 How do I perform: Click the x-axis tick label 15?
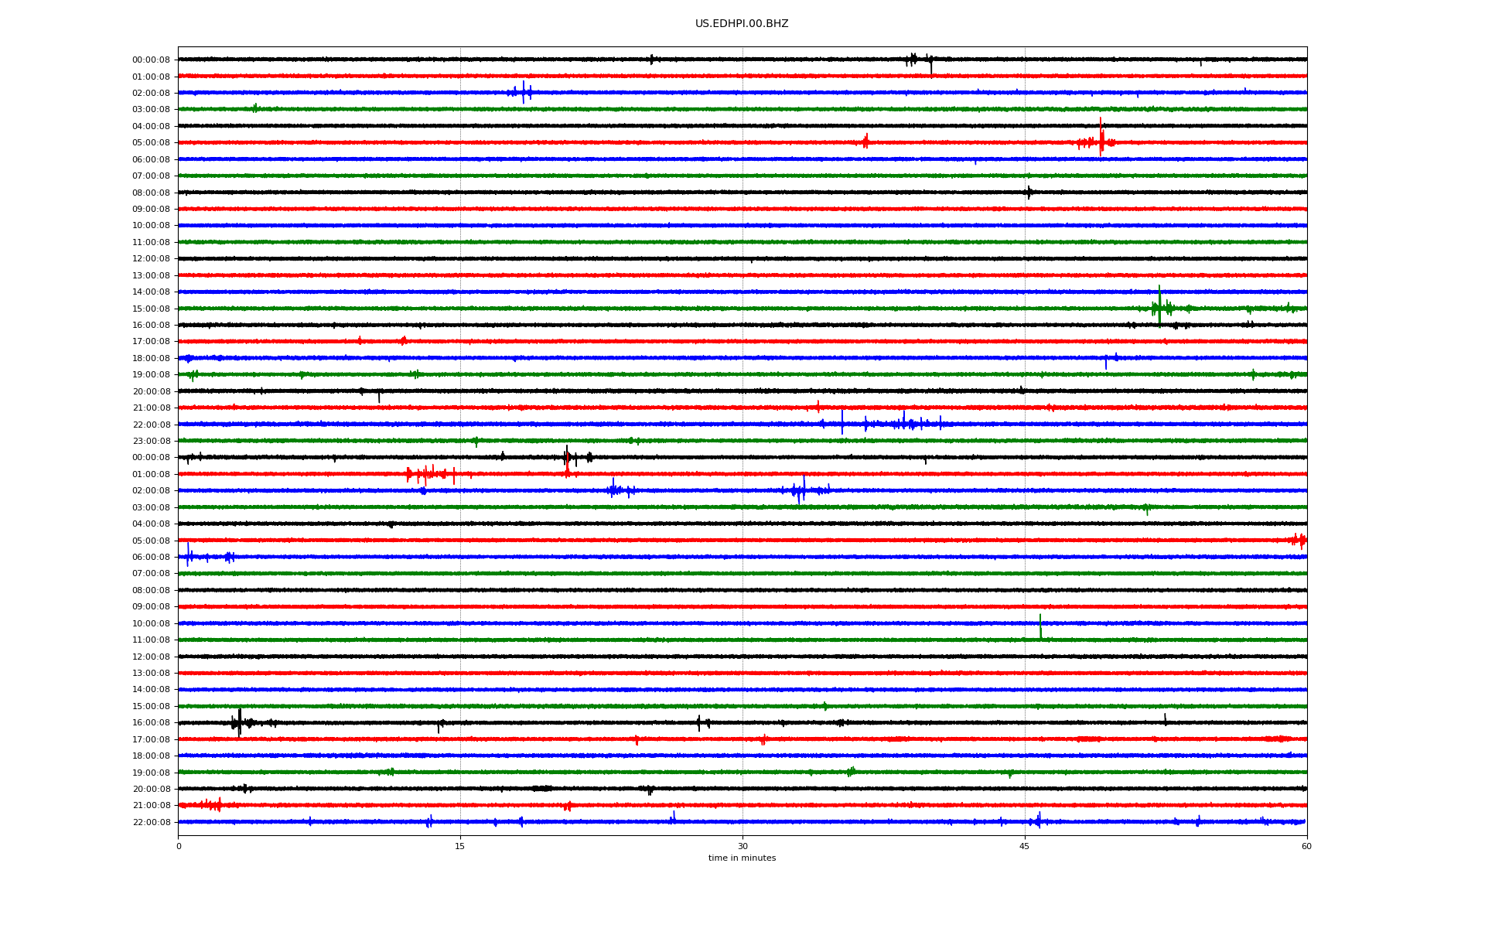click(460, 846)
